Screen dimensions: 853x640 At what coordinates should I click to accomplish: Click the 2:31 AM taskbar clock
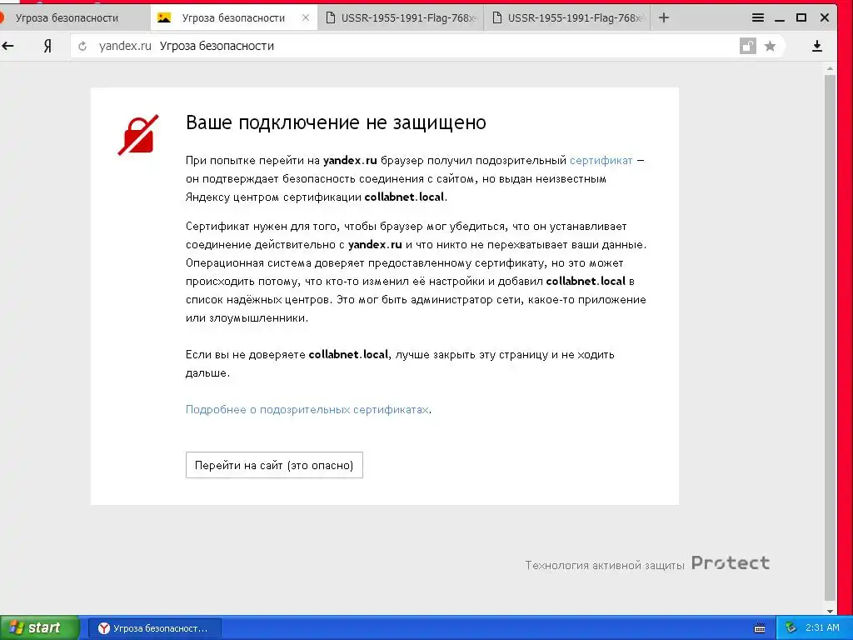coord(822,628)
